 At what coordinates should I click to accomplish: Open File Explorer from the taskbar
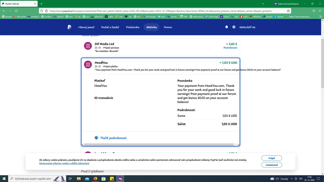(79, 178)
